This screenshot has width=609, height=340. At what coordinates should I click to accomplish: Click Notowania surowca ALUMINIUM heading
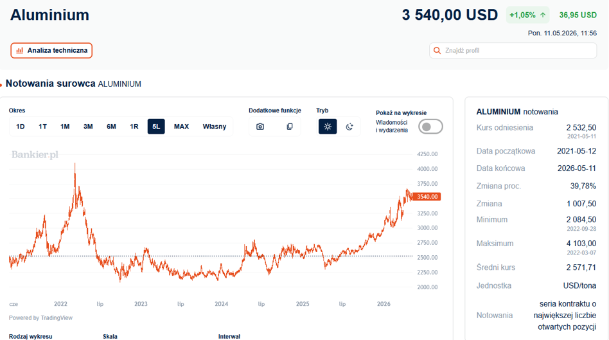coord(73,84)
